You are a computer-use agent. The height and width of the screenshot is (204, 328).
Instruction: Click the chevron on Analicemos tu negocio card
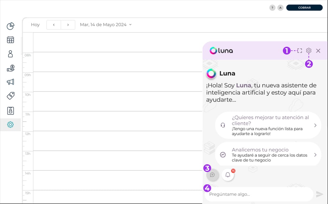tap(315, 154)
